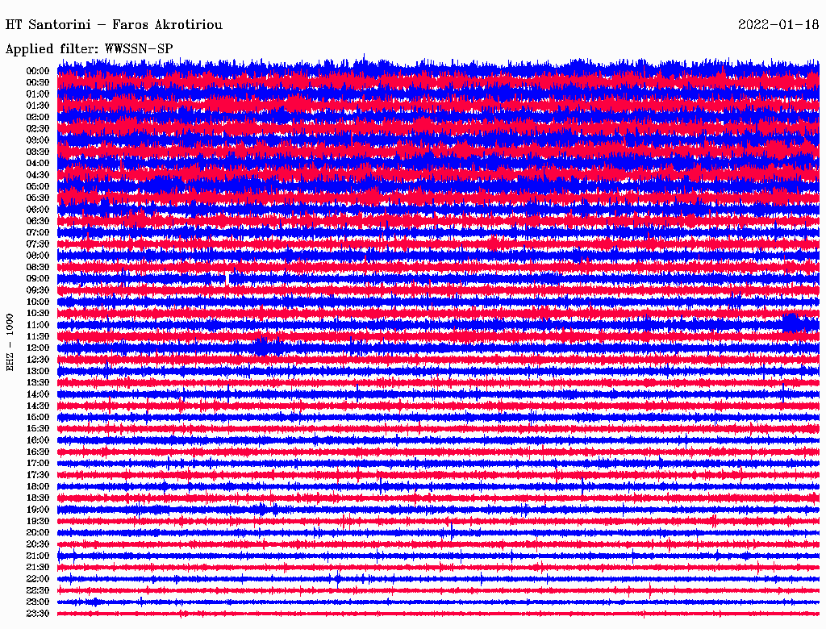
Task: Select the 15:00 time label
Action: [x=38, y=417]
